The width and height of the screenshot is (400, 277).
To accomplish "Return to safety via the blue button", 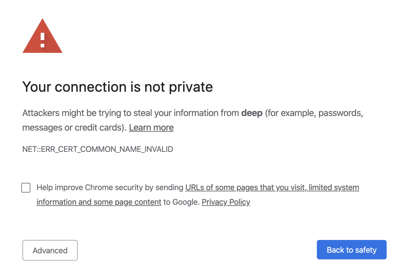I will tap(351, 250).
